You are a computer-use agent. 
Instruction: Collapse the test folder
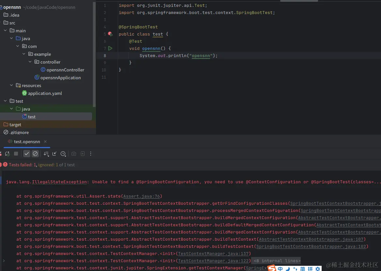point(5,101)
